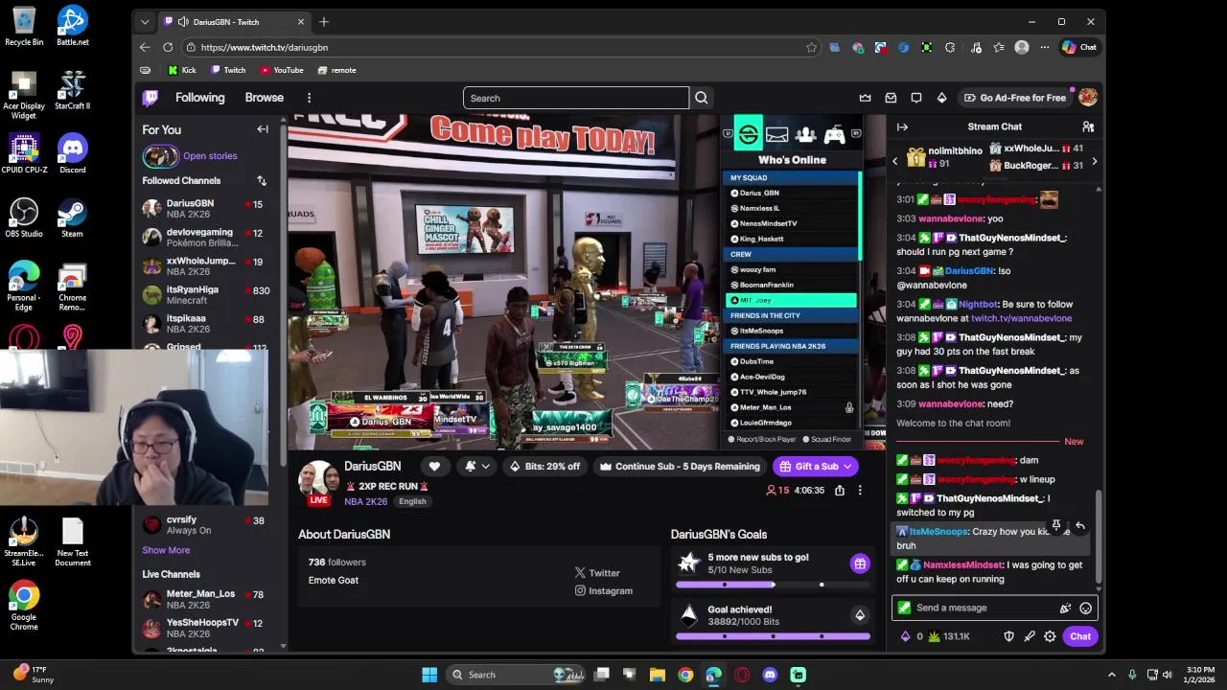Open the Shield Mode icon under chat
The height and width of the screenshot is (690, 1227).
click(x=1008, y=636)
